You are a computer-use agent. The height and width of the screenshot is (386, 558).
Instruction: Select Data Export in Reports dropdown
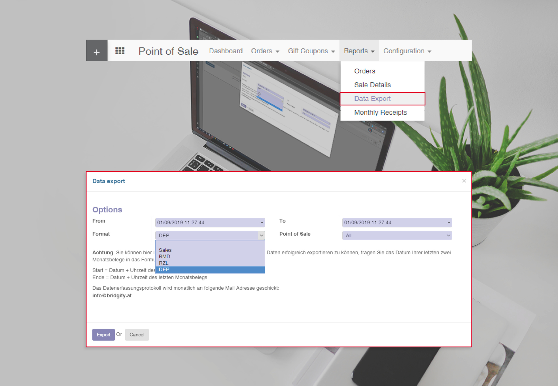382,98
